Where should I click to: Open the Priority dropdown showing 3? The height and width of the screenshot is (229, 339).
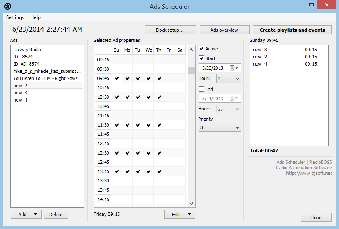point(220,127)
